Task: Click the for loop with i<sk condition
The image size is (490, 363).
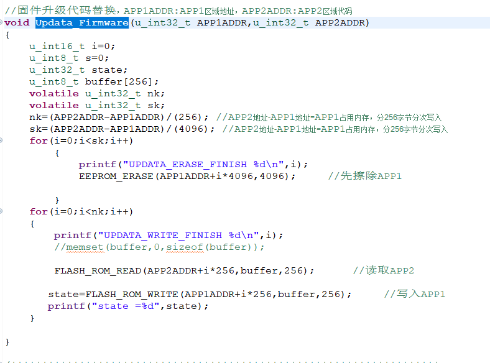Action: click(x=81, y=141)
